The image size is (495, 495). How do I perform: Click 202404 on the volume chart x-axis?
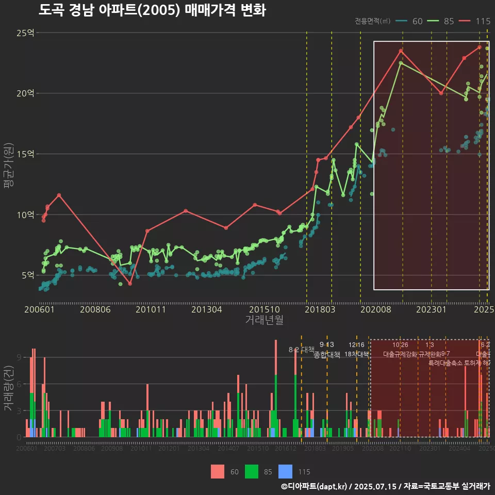click(x=459, y=448)
